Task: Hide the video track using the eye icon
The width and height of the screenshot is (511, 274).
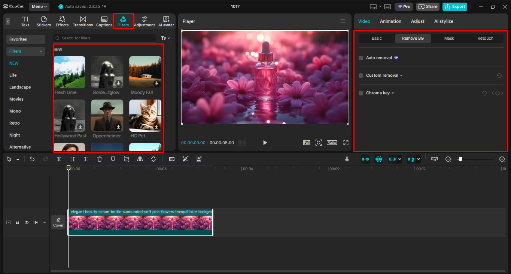Action: click(x=26, y=222)
